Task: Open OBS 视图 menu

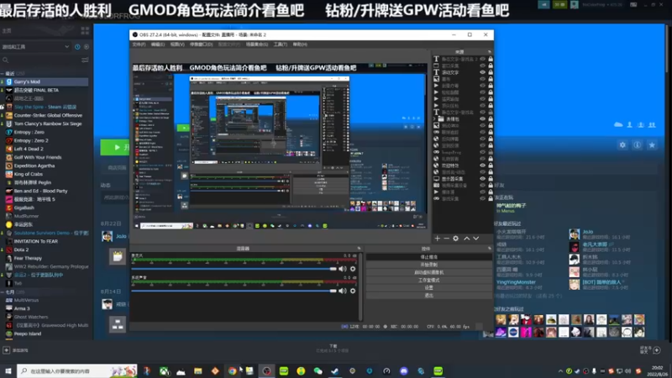Action: [177, 45]
